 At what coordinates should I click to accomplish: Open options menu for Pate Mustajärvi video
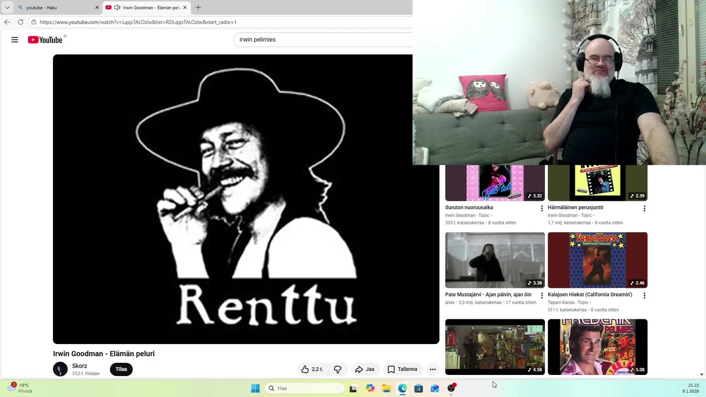pyautogui.click(x=542, y=296)
